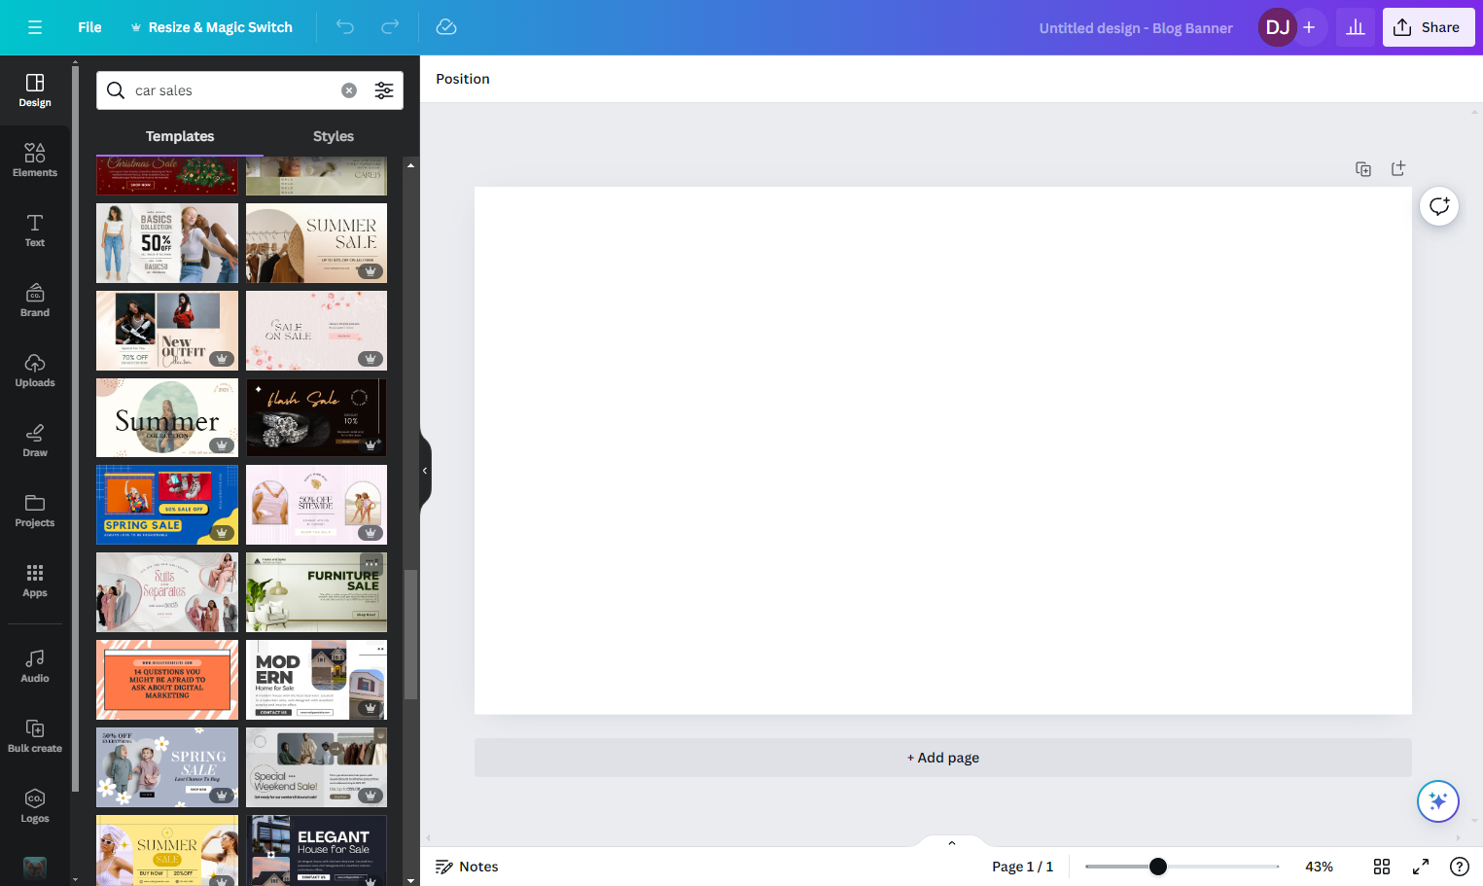Switch to grid view
The width and height of the screenshot is (1483, 886).
(x=1382, y=867)
